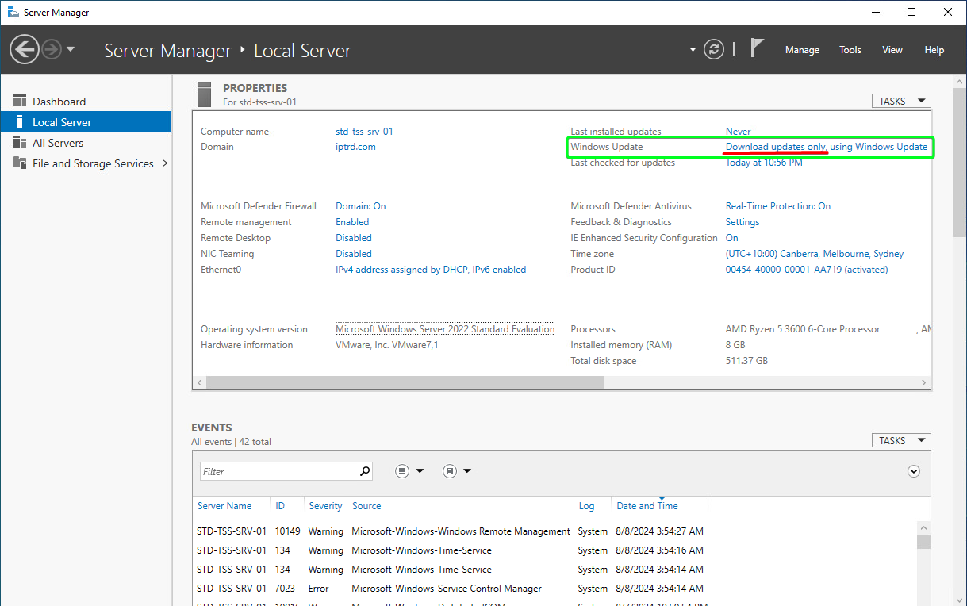
Task: Select Time-Service warning event at 3:54:16 AM
Action: pyautogui.click(x=555, y=550)
